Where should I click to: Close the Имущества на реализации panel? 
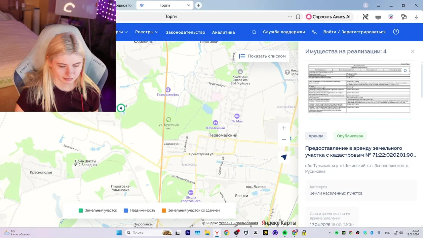(413, 52)
